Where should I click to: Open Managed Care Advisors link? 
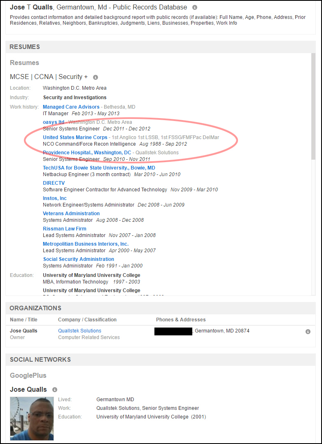point(71,107)
